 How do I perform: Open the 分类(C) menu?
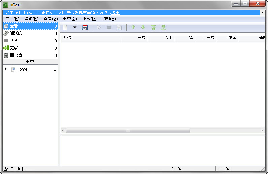point(70,19)
